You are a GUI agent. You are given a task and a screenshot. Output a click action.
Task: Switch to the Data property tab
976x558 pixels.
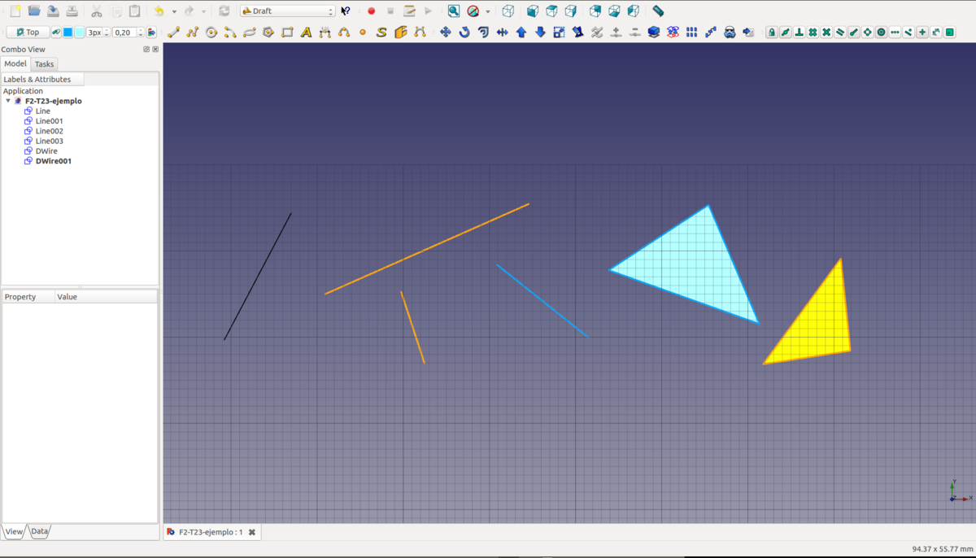(x=40, y=531)
